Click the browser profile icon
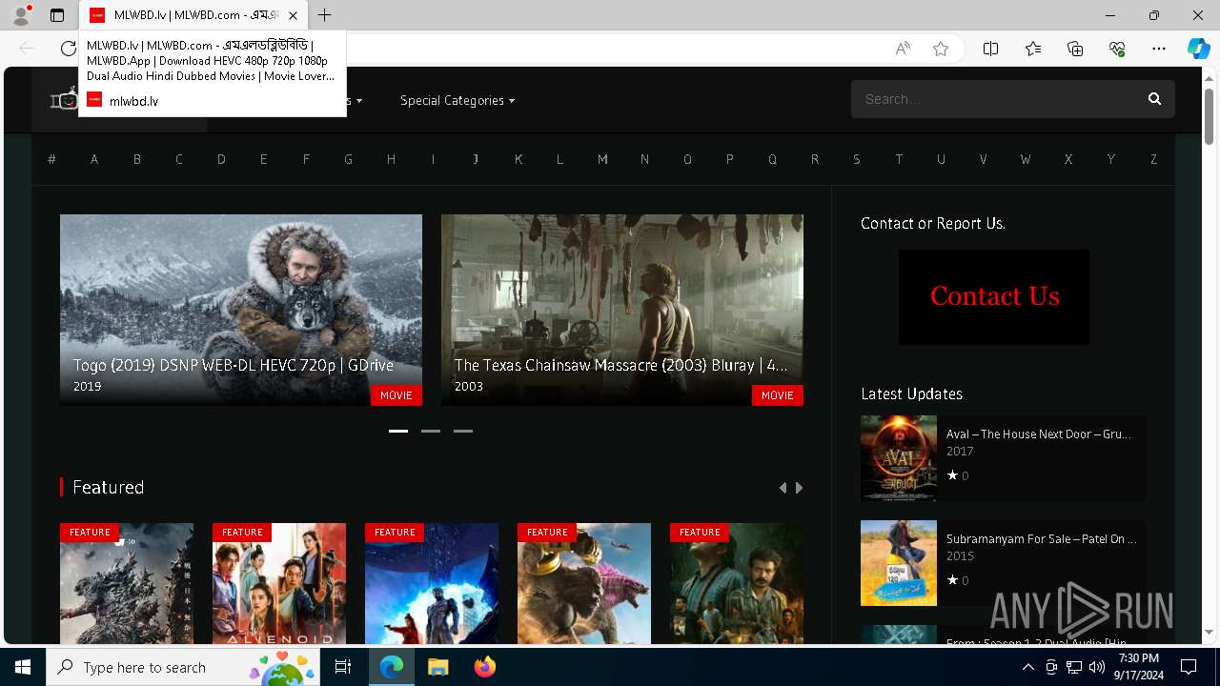The width and height of the screenshot is (1220, 686). [21, 15]
